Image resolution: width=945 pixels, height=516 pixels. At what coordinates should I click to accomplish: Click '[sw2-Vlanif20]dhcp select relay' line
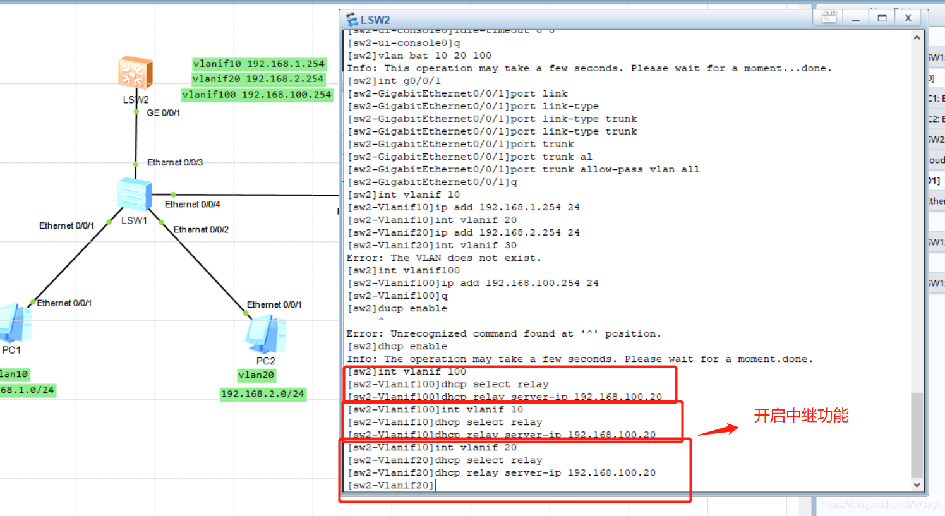pos(445,460)
